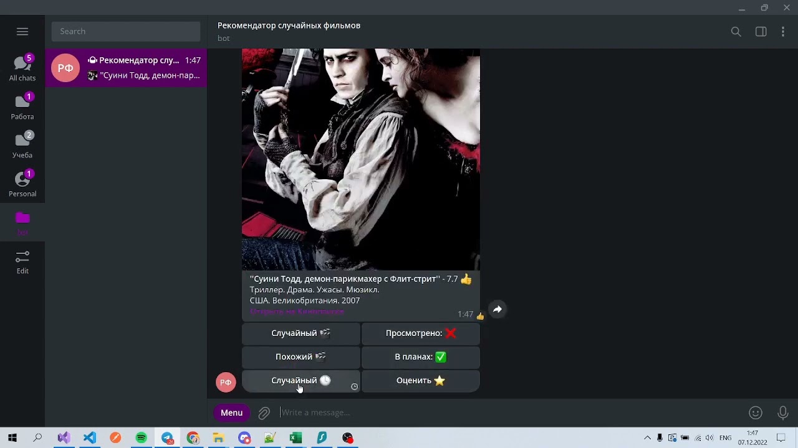Toggle the right sidebar panel
Screen dimensions: 798x448
[x=761, y=32]
